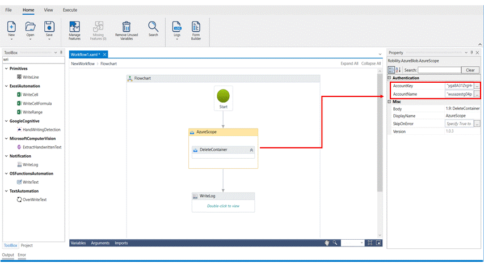The height and width of the screenshot is (272, 484).
Task: Click the Start node in flowchart
Action: click(x=224, y=95)
